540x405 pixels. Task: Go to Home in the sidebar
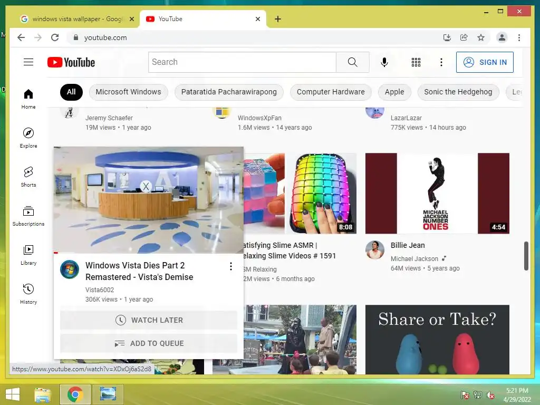pos(28,99)
